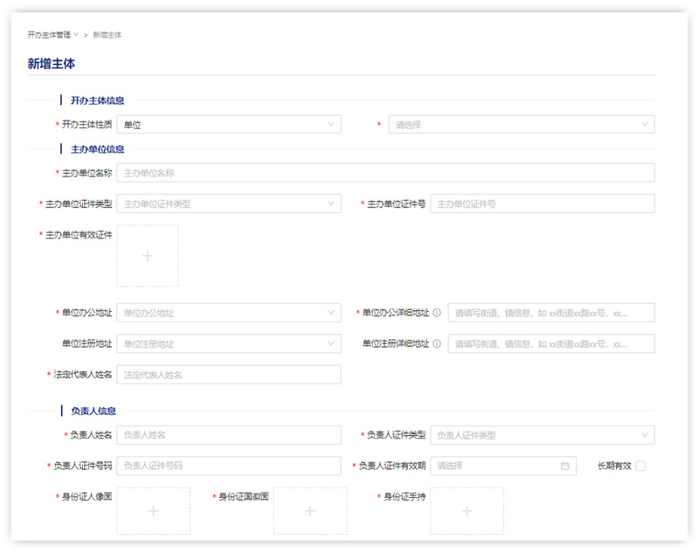Click the 身份证国徽面 upload plus box

(309, 511)
